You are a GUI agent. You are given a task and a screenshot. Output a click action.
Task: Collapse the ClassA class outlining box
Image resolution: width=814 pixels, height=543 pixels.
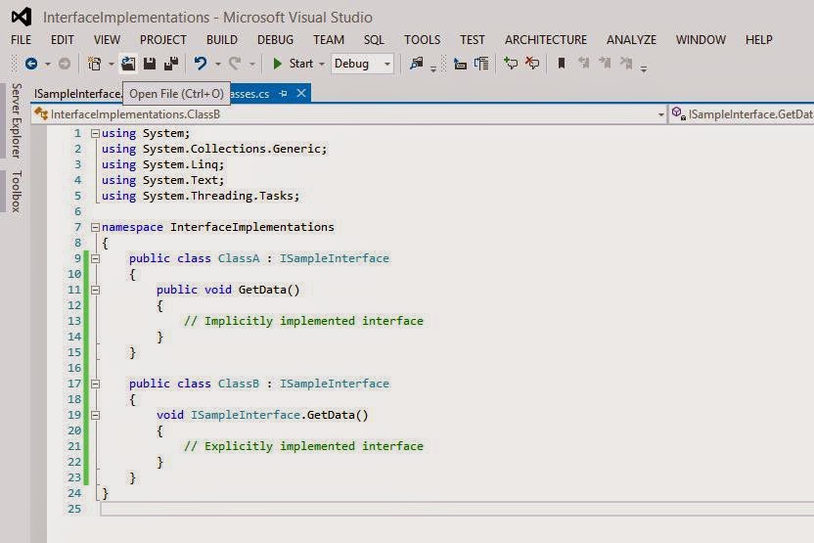96,258
